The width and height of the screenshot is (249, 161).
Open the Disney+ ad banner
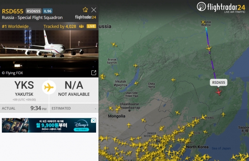(49, 125)
